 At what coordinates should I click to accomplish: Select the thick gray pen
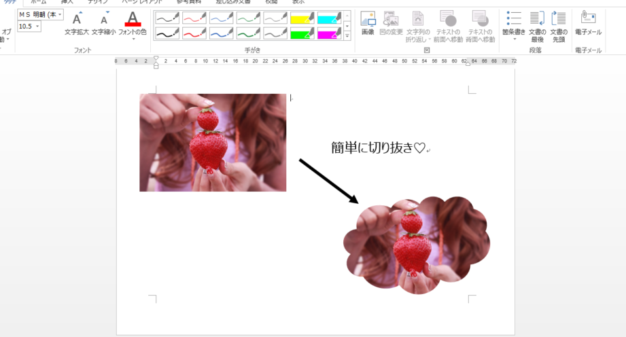pos(275,33)
